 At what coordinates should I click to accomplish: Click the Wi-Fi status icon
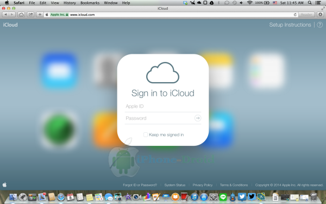[249, 3]
